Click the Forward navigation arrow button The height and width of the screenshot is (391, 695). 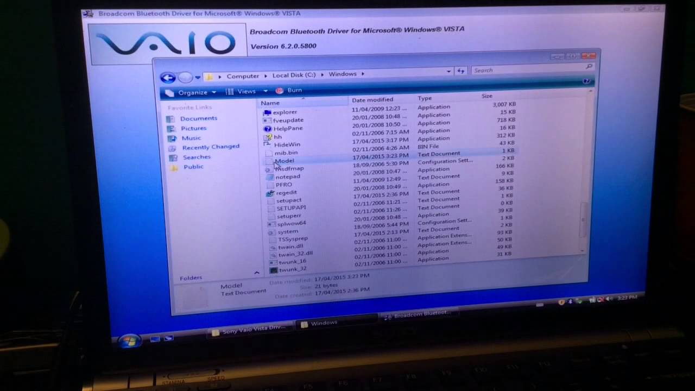pyautogui.click(x=185, y=77)
